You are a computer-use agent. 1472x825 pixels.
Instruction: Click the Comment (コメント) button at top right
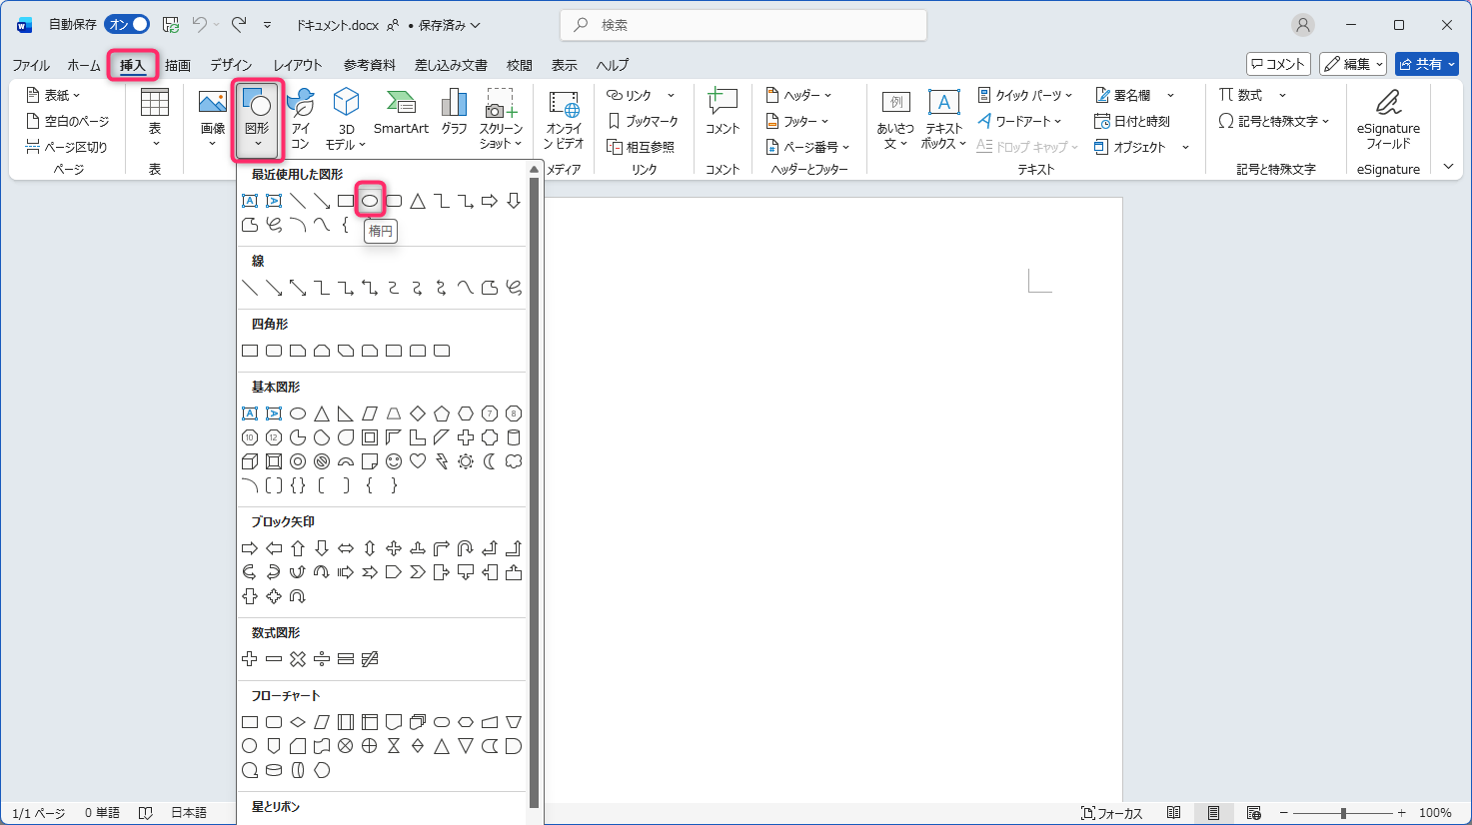click(x=1278, y=64)
